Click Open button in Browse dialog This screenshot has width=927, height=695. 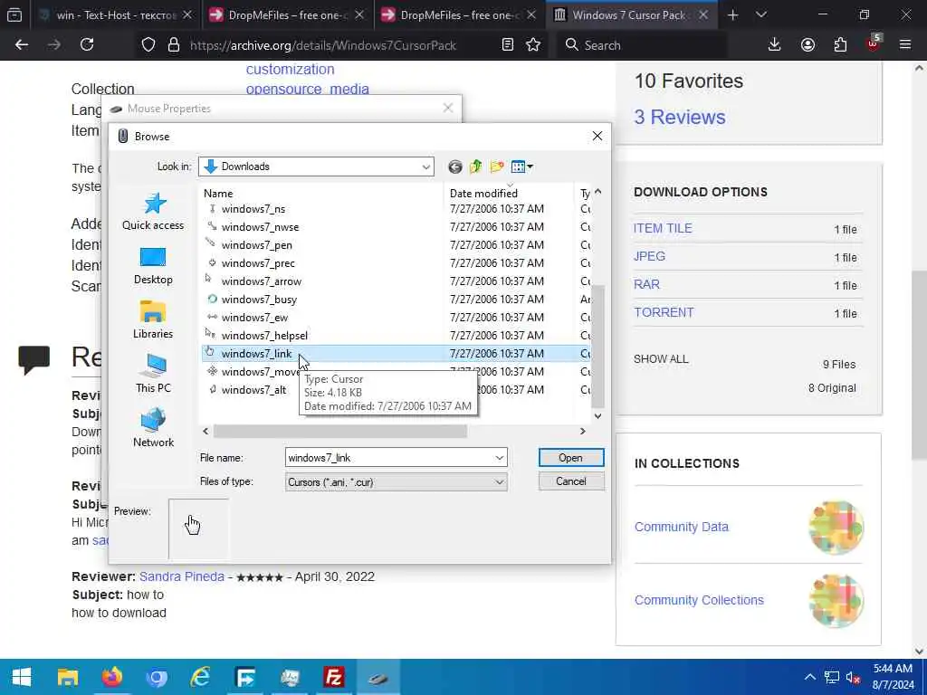[571, 457]
